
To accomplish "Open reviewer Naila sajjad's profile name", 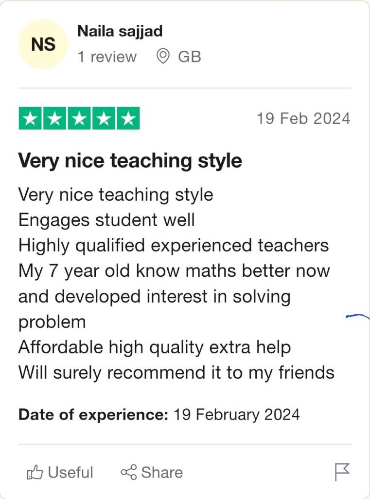I will coord(120,31).
